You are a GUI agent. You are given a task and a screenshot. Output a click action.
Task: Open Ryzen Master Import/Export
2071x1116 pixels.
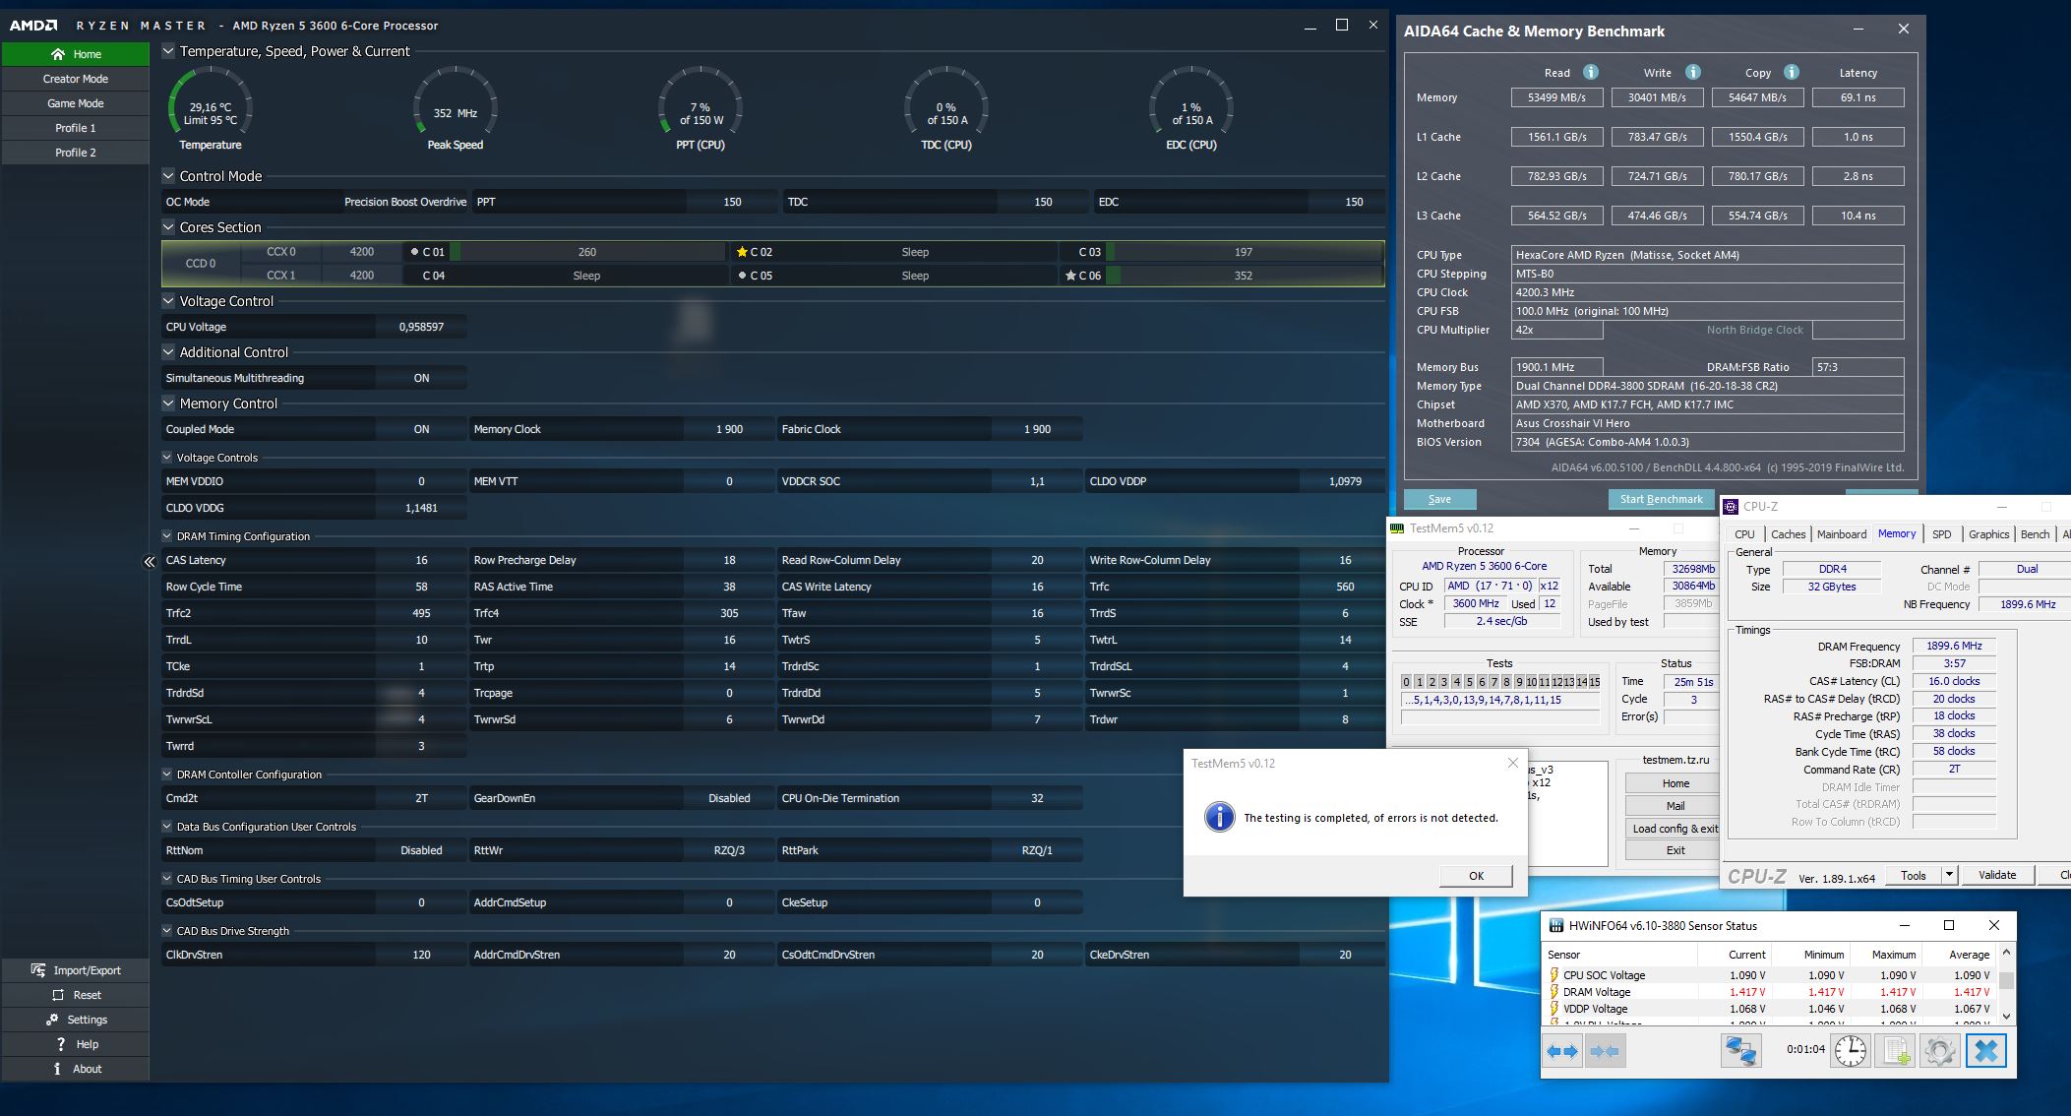point(76,970)
